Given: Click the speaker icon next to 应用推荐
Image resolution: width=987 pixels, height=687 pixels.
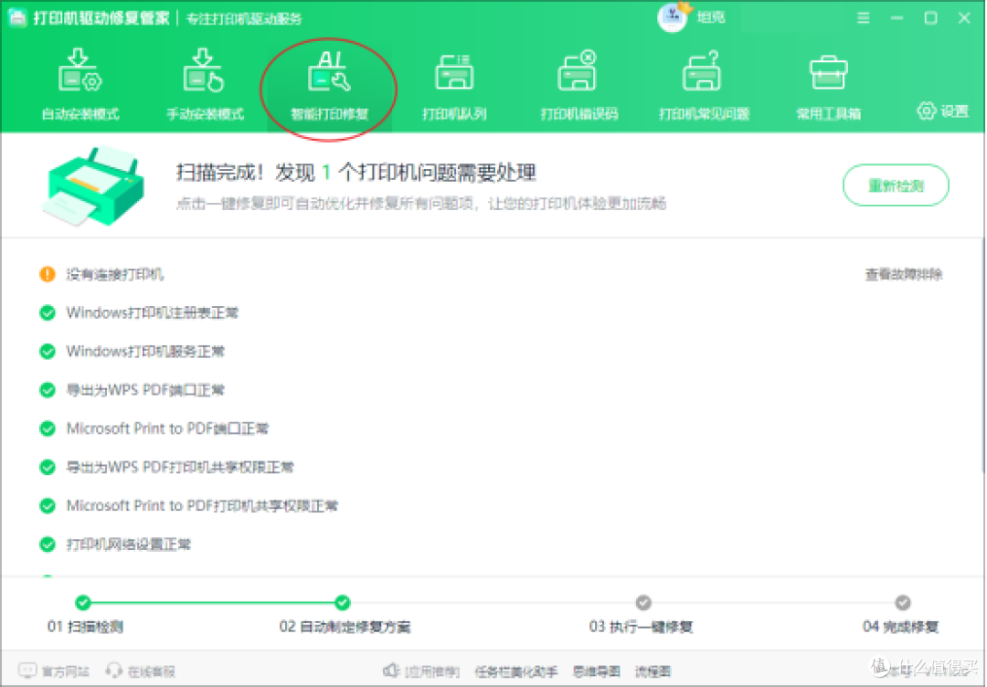Looking at the screenshot, I should (391, 671).
